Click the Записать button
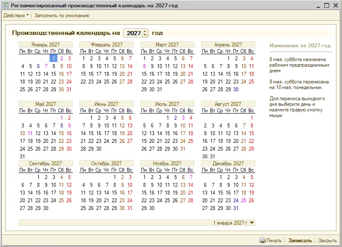The image size is (342, 247). coord(300,241)
